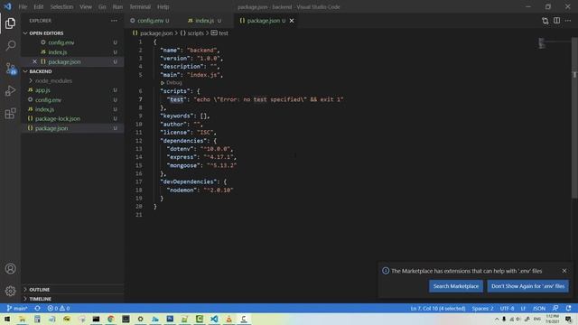Open the notifications bell in status bar
Screen dimensions: 578x325
click(568, 308)
